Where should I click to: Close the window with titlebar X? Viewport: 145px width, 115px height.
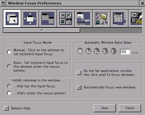pos(142,3)
